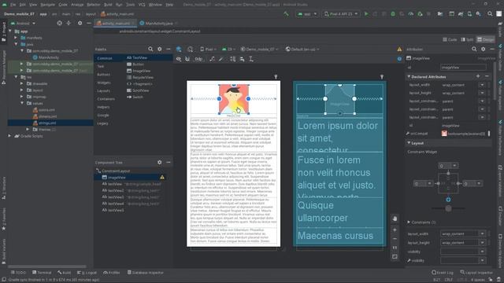Click Component Tree settings gear
The width and height of the screenshot is (504, 283).
[x=159, y=163]
